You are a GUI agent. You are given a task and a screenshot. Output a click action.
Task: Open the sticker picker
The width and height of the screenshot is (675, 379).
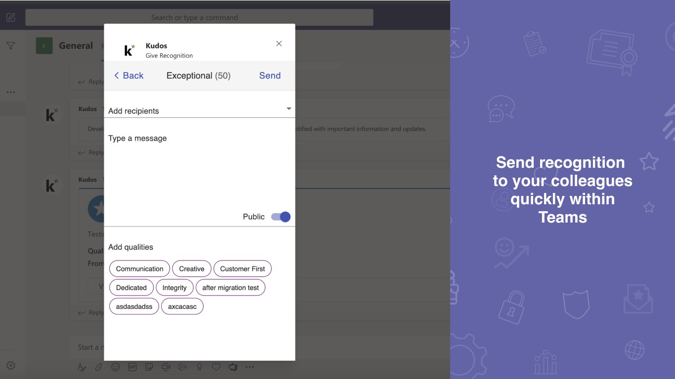[149, 367]
